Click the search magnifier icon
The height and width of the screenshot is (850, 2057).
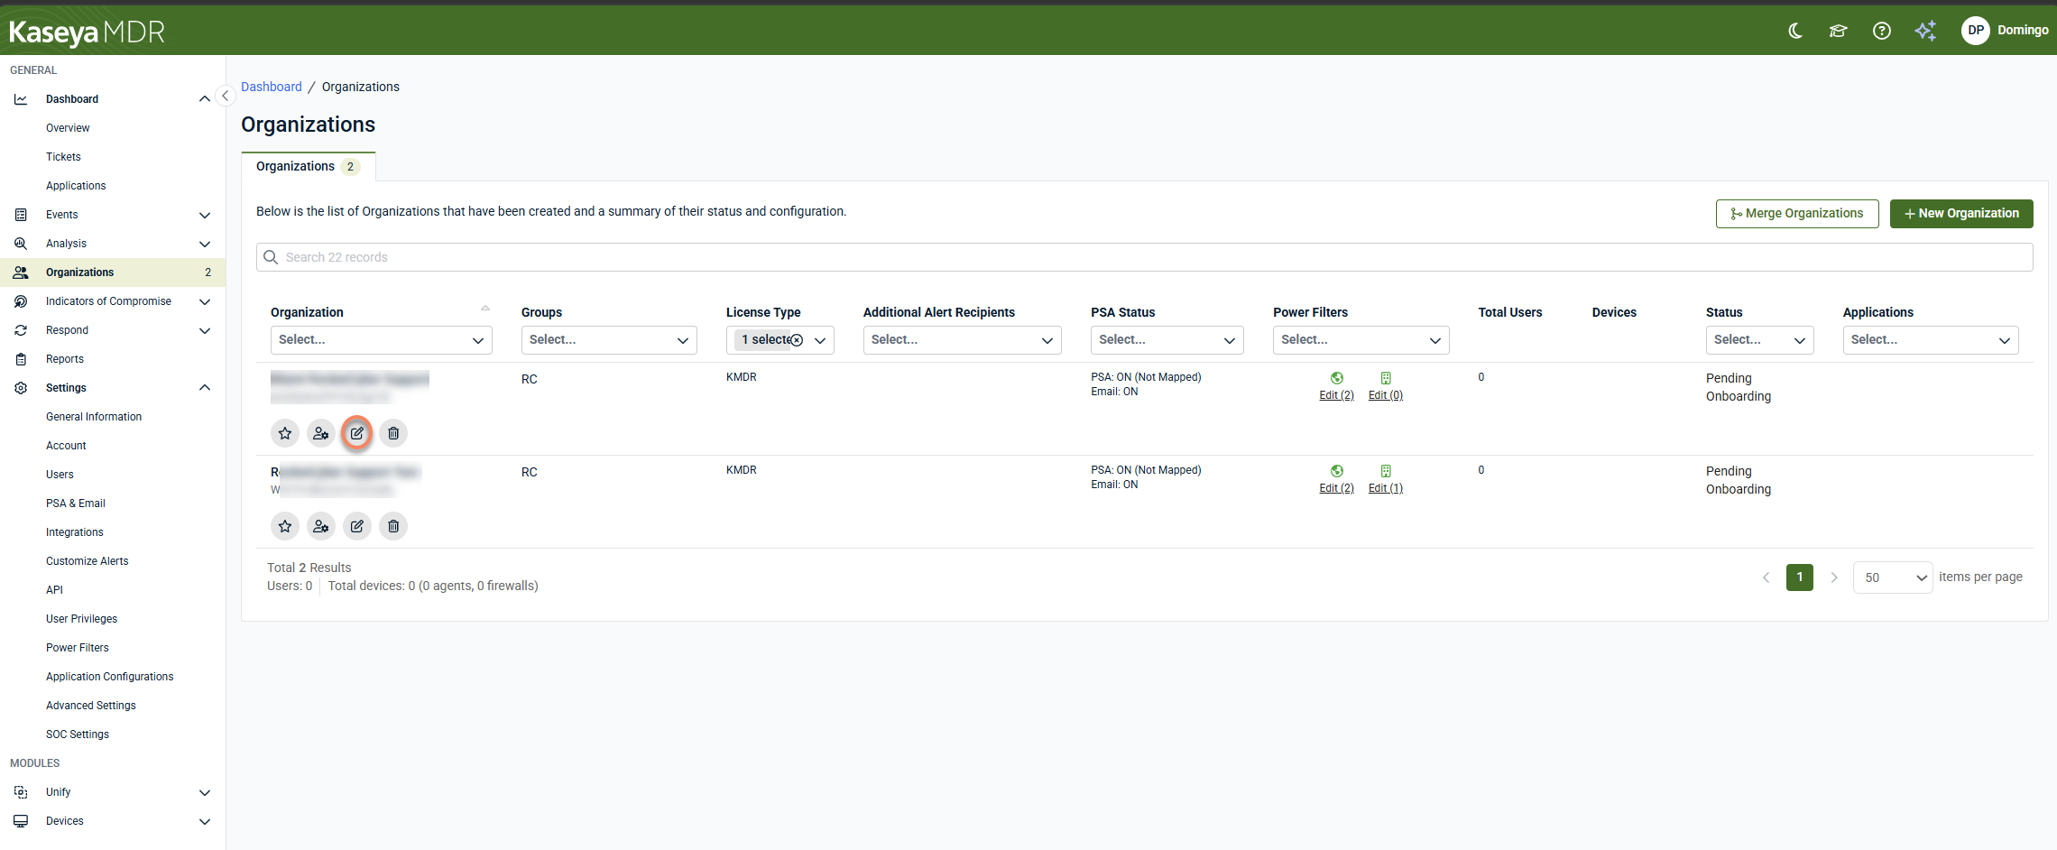tap(271, 257)
